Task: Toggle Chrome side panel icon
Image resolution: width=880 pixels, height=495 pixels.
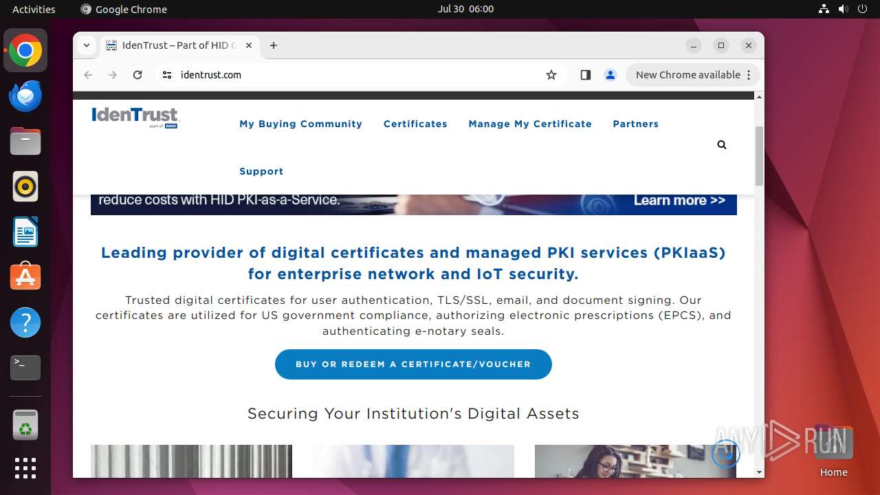Action: coord(586,75)
